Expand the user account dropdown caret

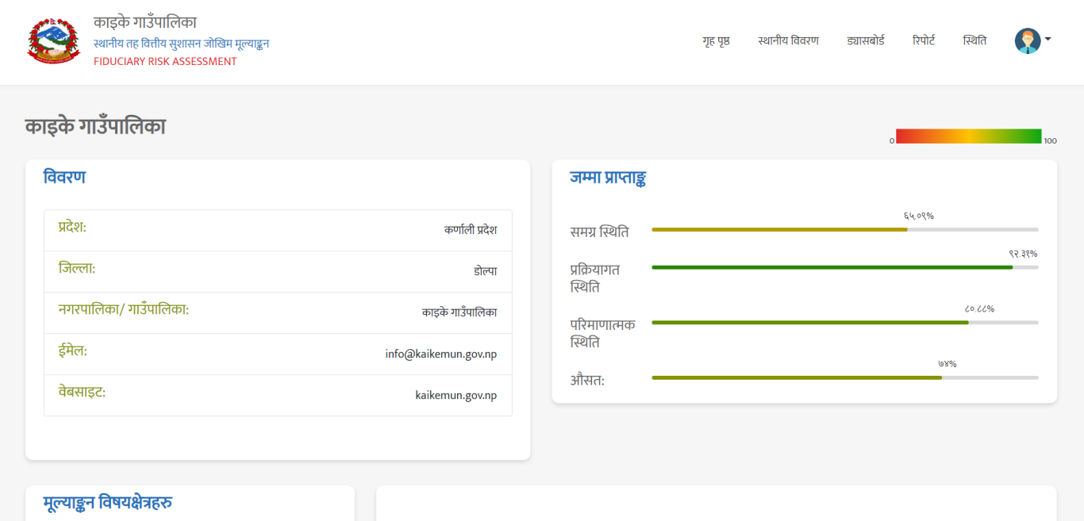point(1048,39)
